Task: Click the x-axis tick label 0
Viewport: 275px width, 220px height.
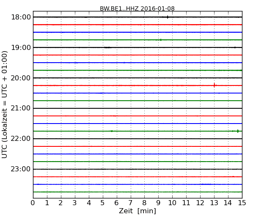Action: 33,203
